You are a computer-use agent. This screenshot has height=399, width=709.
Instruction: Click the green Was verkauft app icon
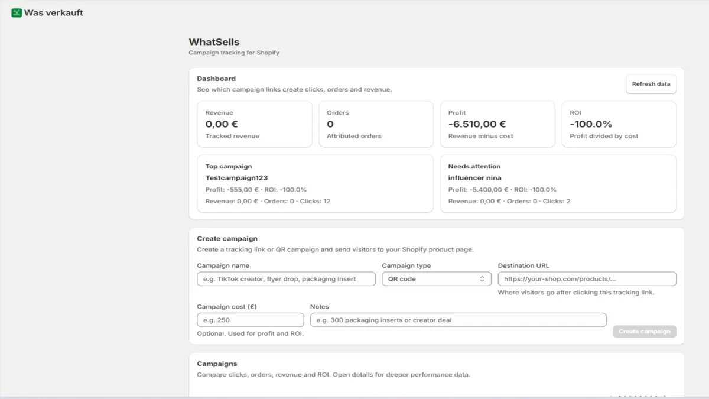(x=17, y=12)
